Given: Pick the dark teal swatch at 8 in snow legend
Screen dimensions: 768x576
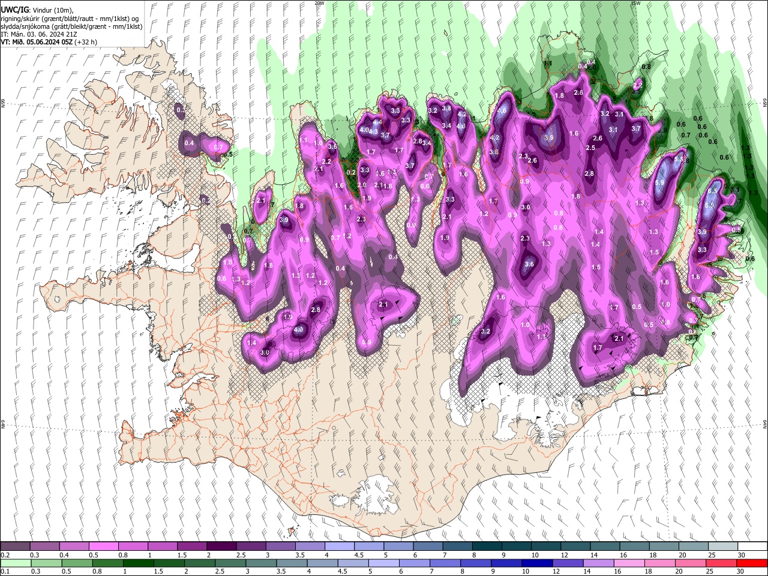Looking at the screenshot, I should [486, 546].
